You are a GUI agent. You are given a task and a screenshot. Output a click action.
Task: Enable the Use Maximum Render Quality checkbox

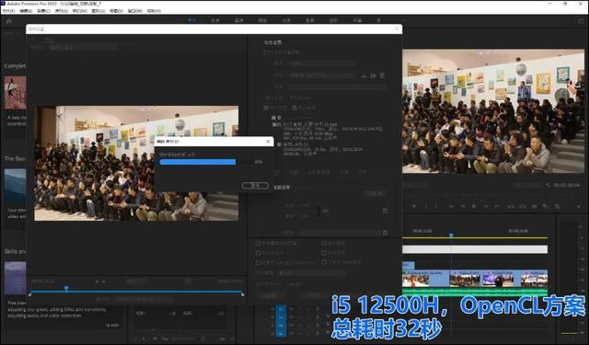[258, 243]
